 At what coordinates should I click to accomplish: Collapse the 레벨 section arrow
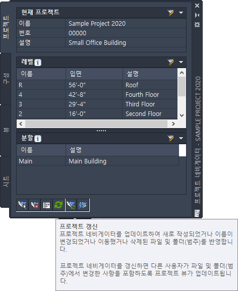click(x=181, y=62)
